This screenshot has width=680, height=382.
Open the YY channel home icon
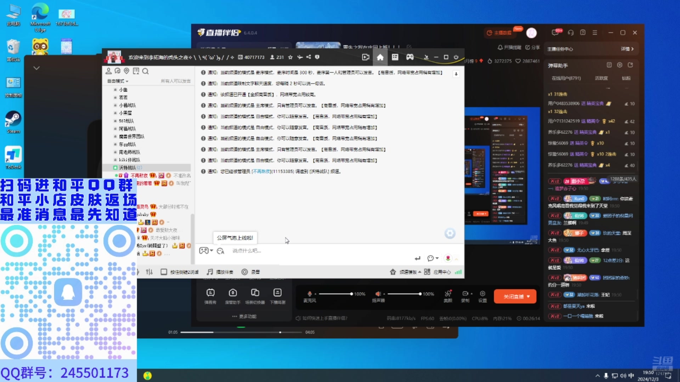(x=380, y=57)
